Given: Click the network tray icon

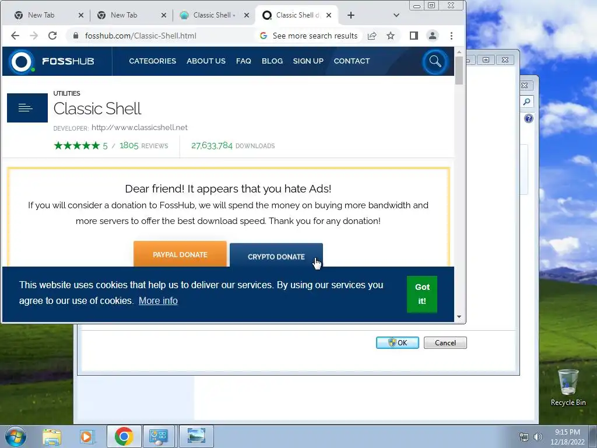Looking at the screenshot, I should [x=524, y=437].
